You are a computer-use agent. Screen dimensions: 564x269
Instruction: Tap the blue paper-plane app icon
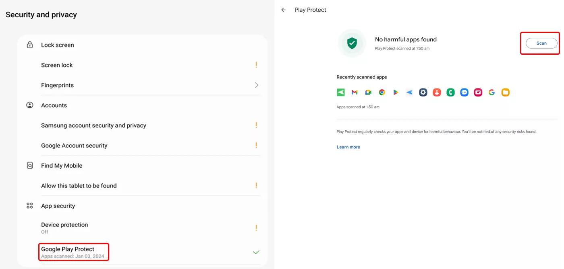409,92
